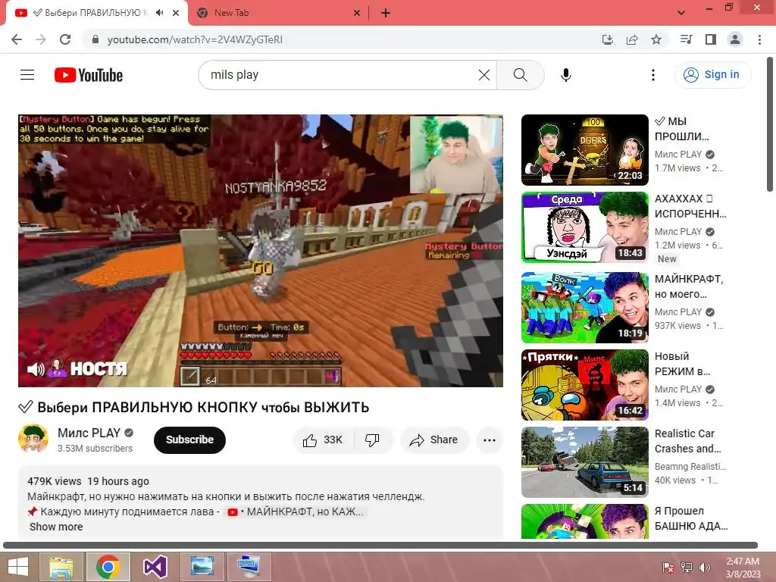
Task: Click the install app icon in address bar
Action: (x=607, y=39)
